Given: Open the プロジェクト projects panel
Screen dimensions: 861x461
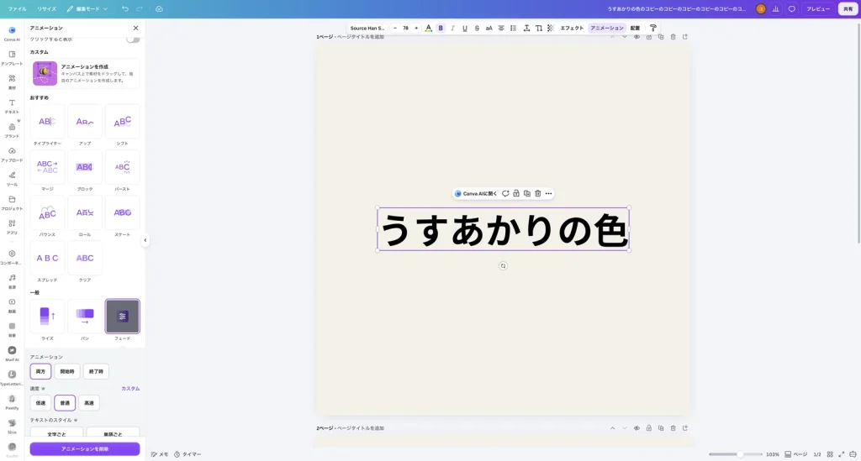Looking at the screenshot, I should (x=12, y=202).
